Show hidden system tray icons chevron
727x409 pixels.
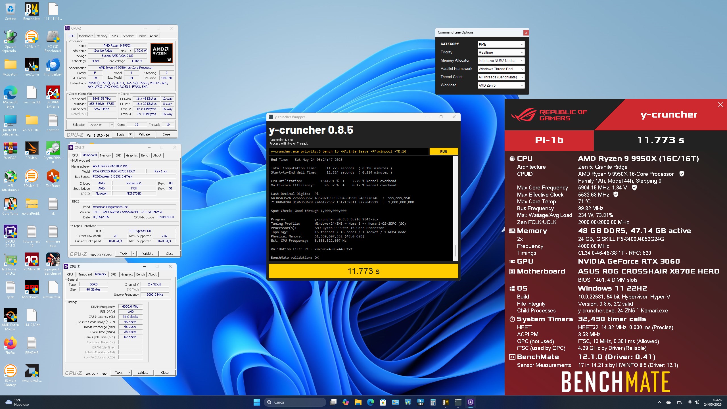click(659, 402)
